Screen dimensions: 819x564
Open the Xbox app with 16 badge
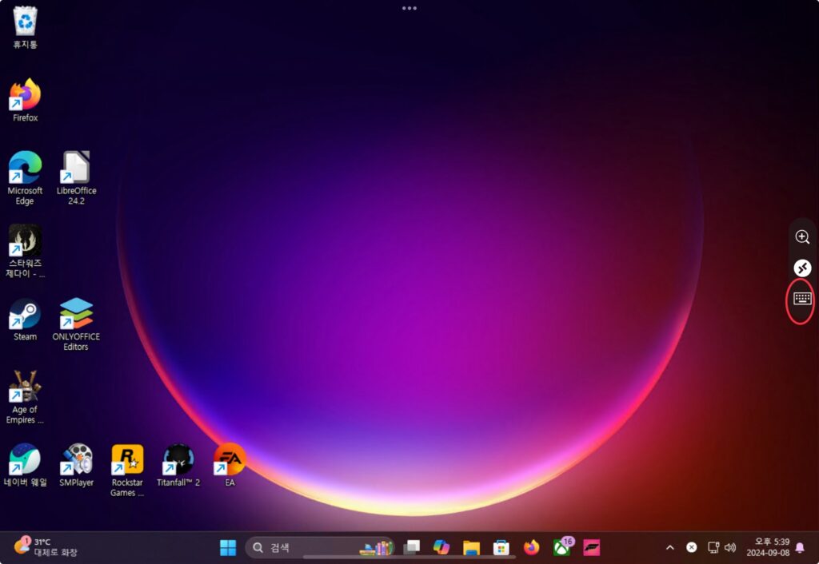(562, 546)
